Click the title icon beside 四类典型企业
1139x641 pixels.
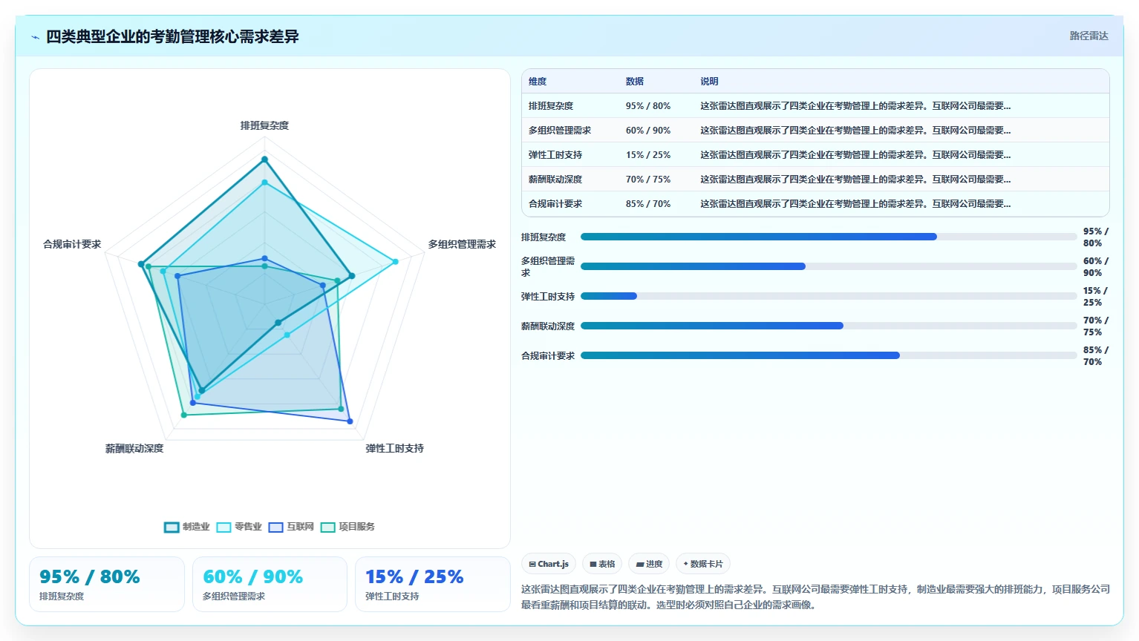pyautogui.click(x=35, y=37)
